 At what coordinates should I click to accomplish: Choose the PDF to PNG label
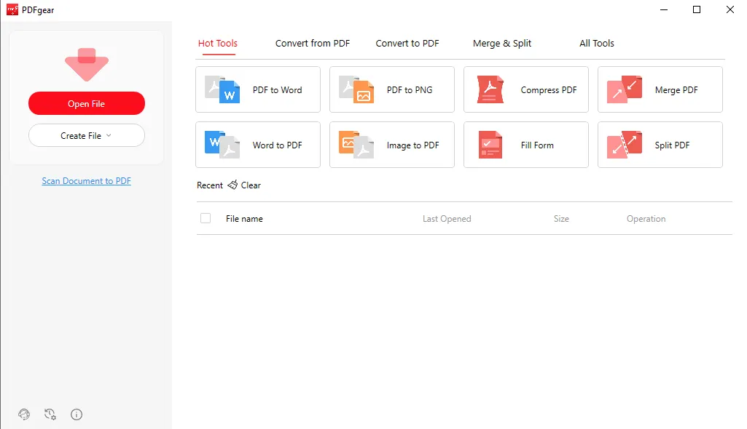pyautogui.click(x=410, y=89)
